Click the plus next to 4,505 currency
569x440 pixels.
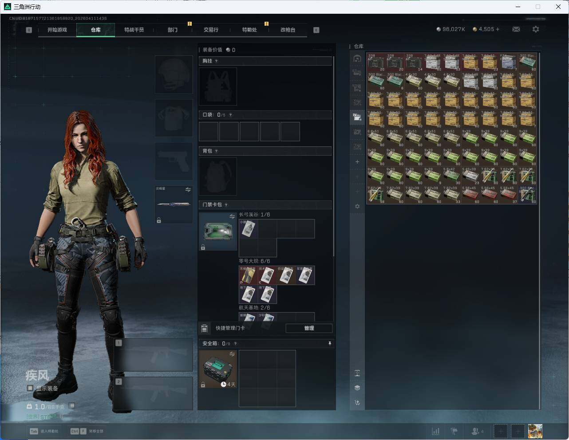(498, 29)
